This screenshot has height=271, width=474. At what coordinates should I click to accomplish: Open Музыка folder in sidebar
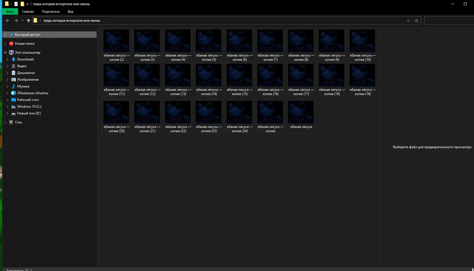point(23,86)
